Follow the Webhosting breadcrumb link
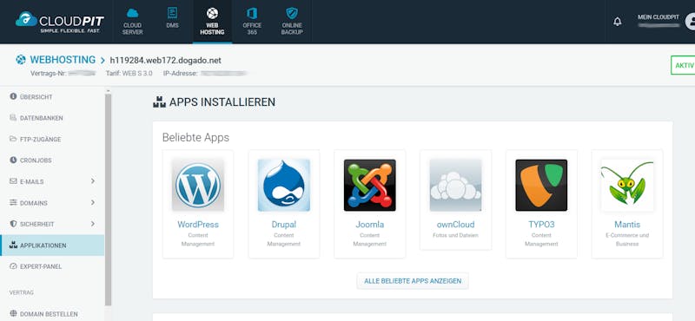This screenshot has height=321, width=695. (63, 60)
